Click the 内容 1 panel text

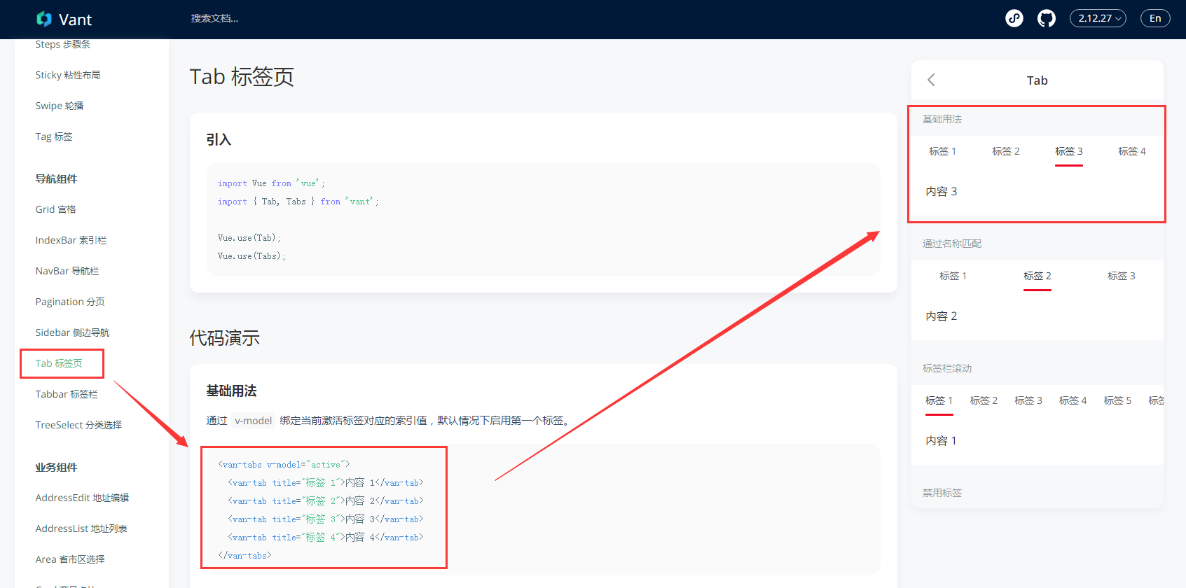(x=941, y=440)
